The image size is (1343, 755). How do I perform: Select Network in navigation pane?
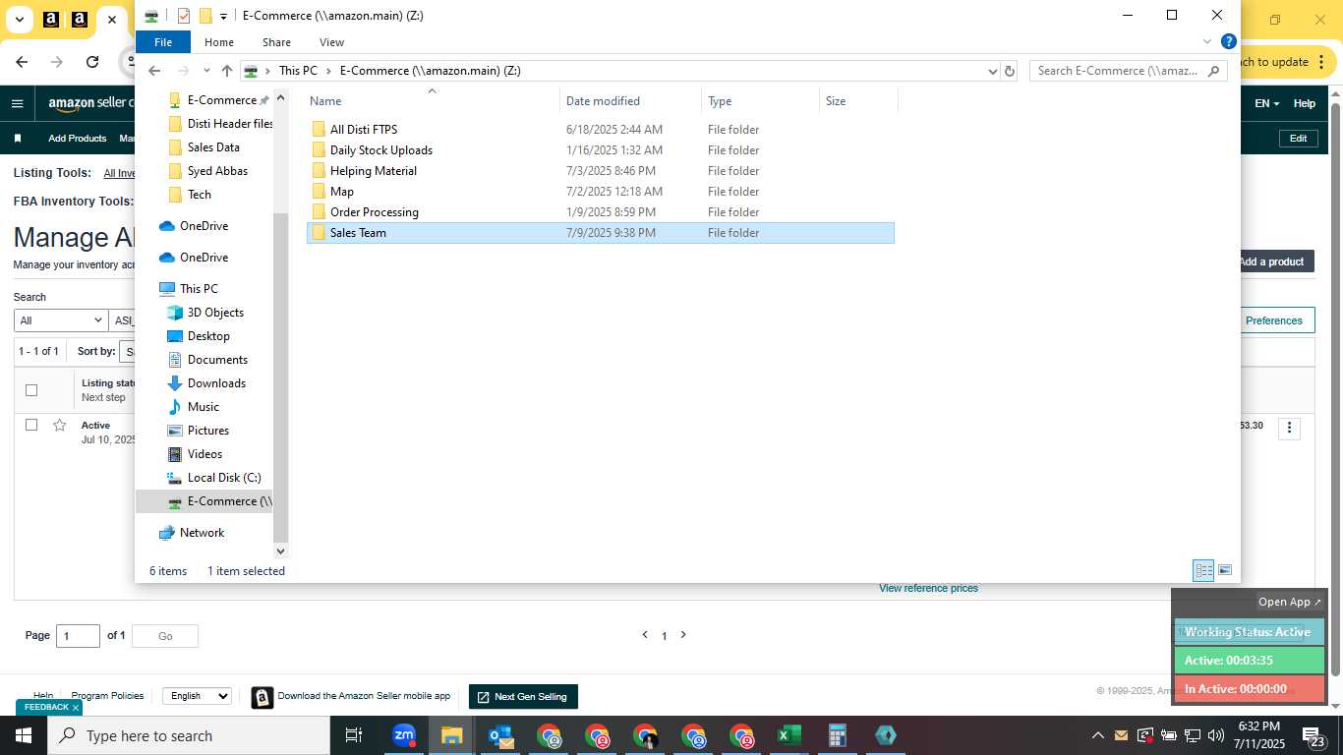point(202,533)
